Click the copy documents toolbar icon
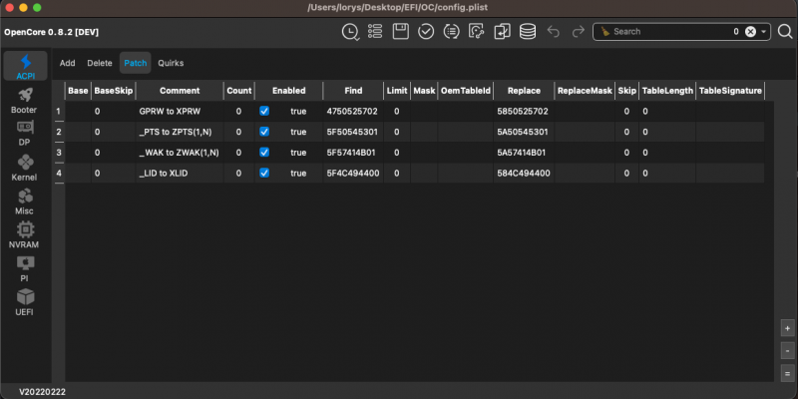Image resolution: width=798 pixels, height=399 pixels. click(x=503, y=32)
